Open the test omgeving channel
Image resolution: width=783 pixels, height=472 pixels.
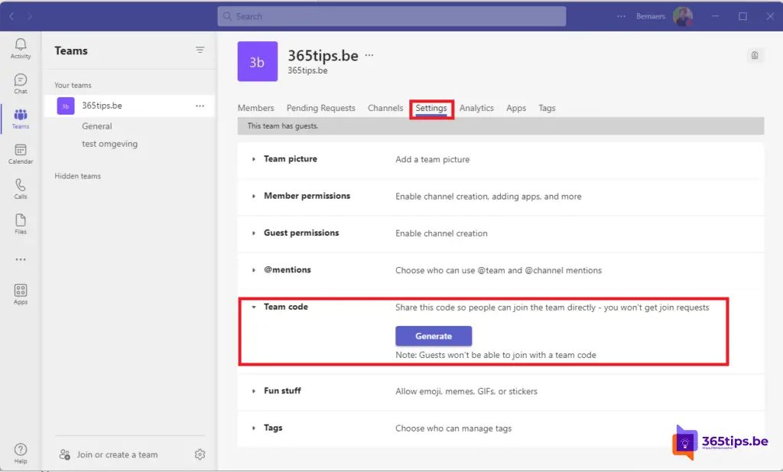(110, 144)
